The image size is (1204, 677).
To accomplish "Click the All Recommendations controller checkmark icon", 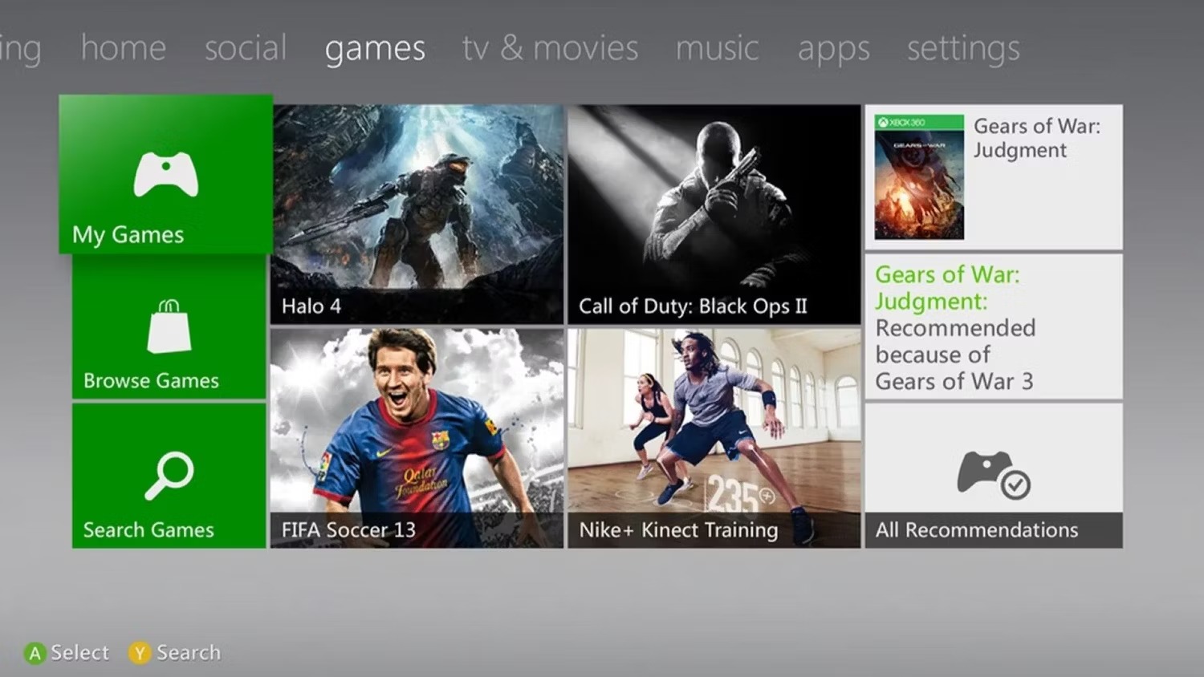I will [994, 475].
